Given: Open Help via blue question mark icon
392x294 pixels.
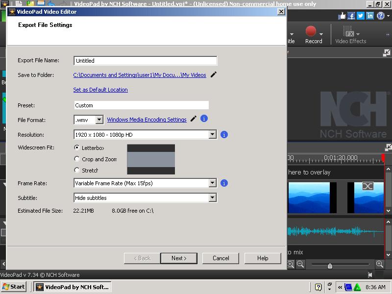Looking at the screenshot, I should (x=381, y=16).
